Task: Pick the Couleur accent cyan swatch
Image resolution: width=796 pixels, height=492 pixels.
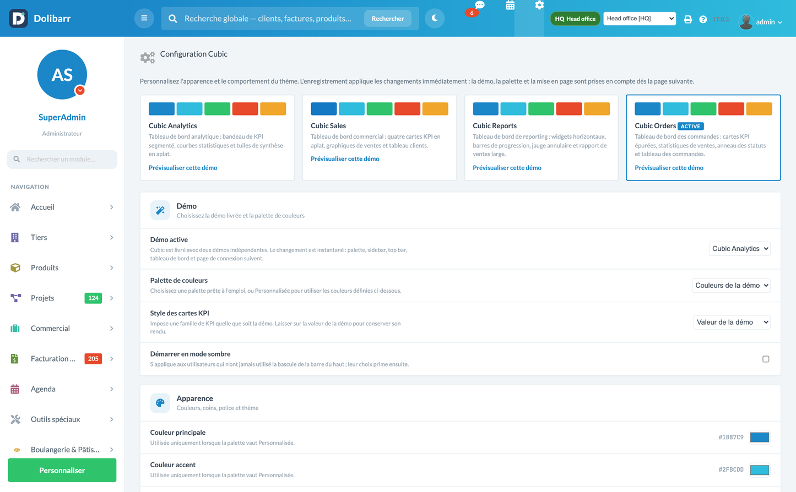Action: 760,470
